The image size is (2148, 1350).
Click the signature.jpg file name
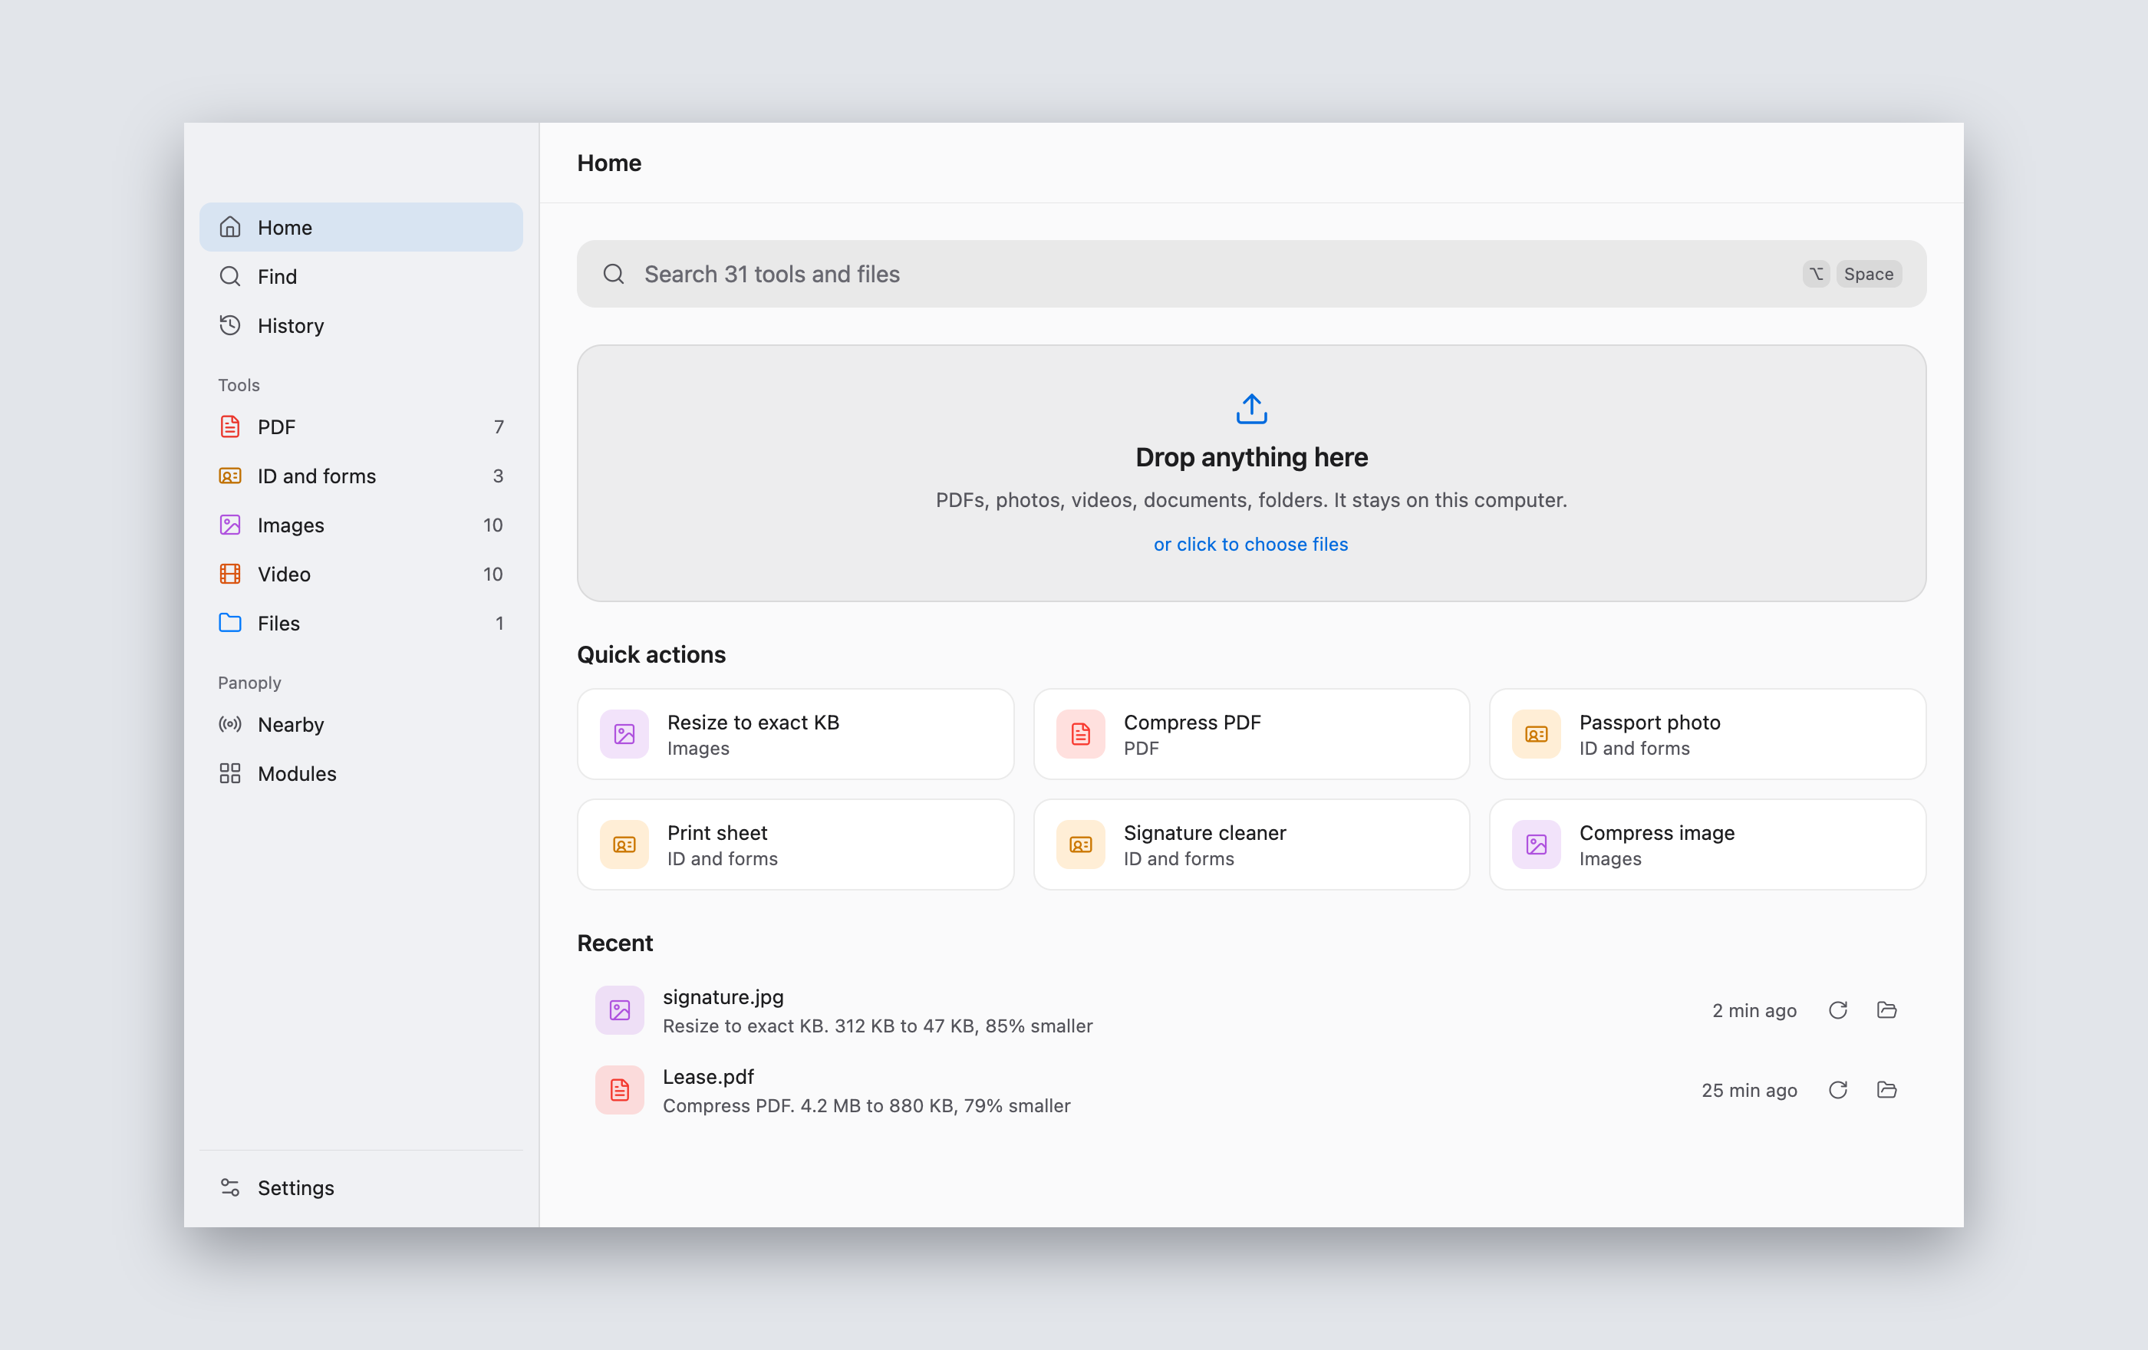[723, 997]
